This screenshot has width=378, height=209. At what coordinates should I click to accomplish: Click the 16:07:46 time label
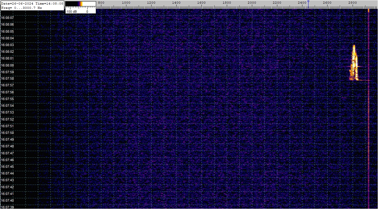(7, 160)
